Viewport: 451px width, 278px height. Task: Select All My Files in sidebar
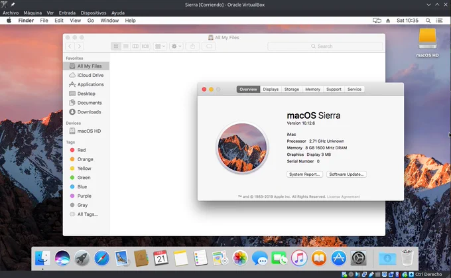coord(86,66)
